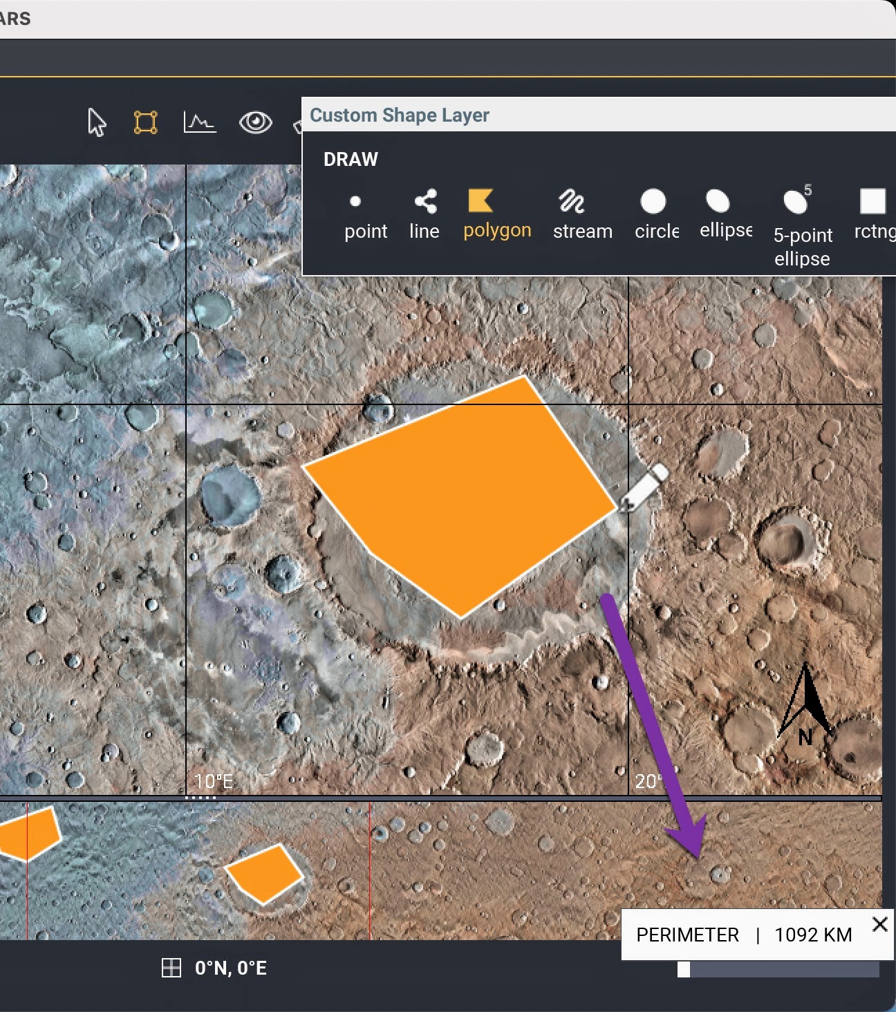Choose the rectangle draw tool
Viewport: 896px width, 1012px height.
pyautogui.click(x=874, y=214)
